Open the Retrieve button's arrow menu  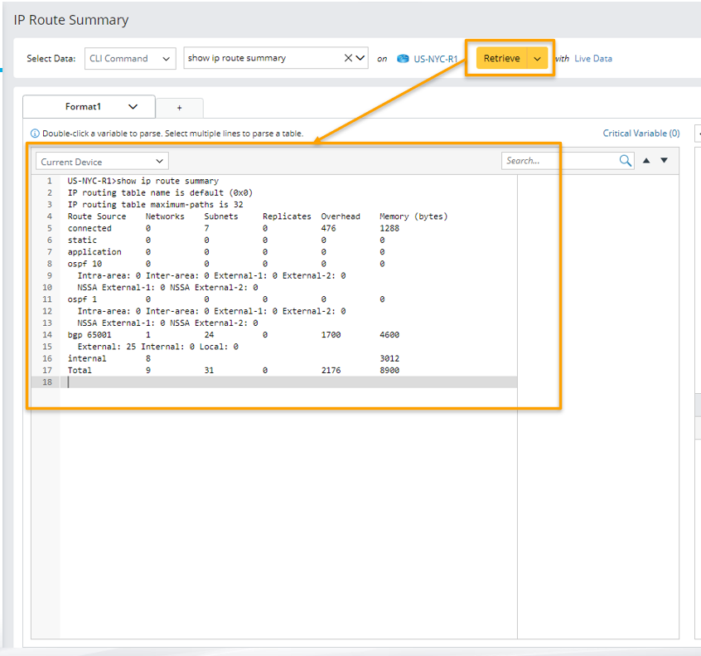(x=538, y=59)
